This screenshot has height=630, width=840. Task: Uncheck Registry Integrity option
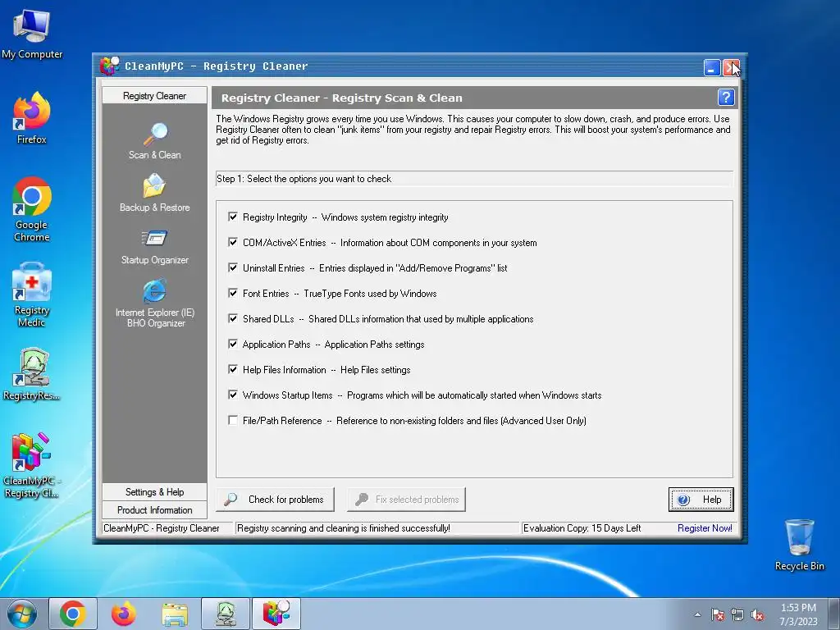tap(233, 217)
